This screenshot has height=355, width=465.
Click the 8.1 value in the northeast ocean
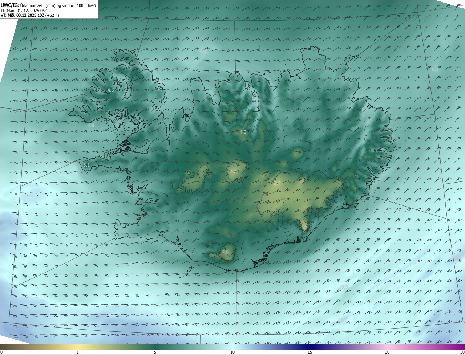pos(435,69)
